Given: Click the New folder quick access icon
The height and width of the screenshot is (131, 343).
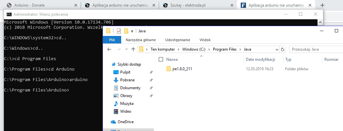Looking at the screenshot, I should [126, 31].
